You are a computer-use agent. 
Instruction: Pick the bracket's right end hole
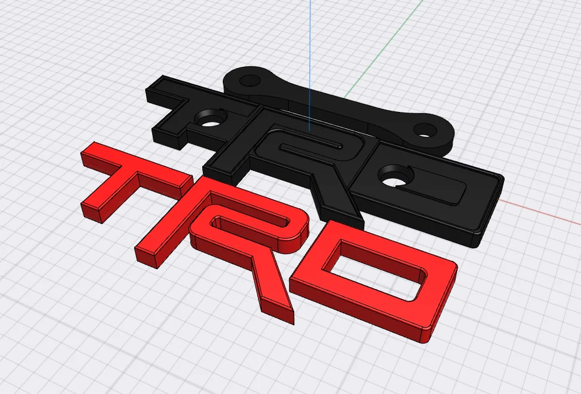pyautogui.click(x=424, y=130)
